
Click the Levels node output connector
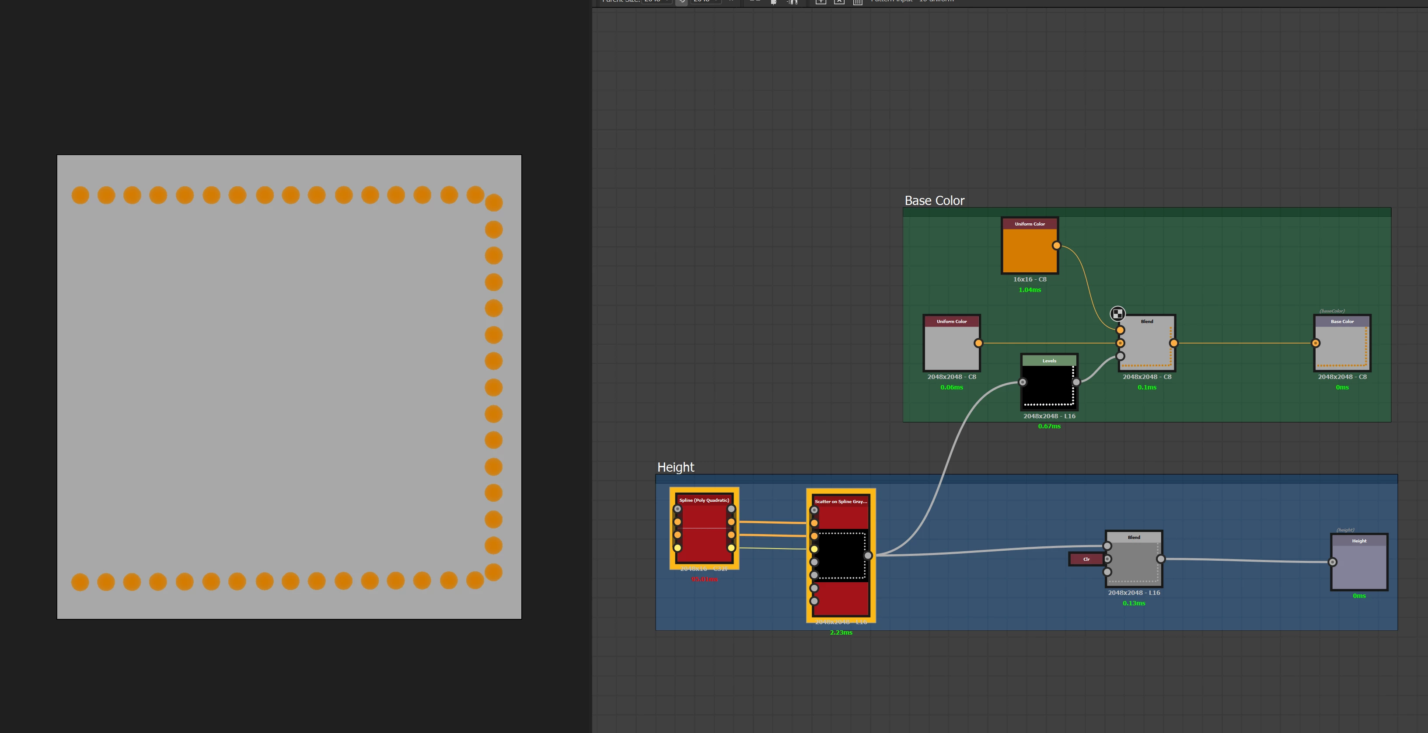[1076, 382]
